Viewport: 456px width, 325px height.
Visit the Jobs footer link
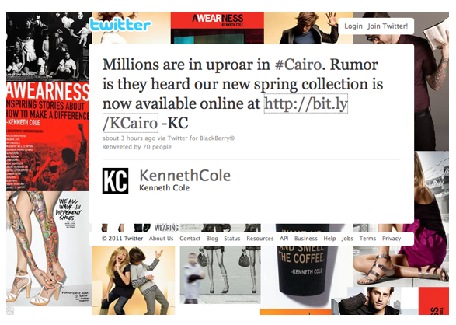coord(347,239)
